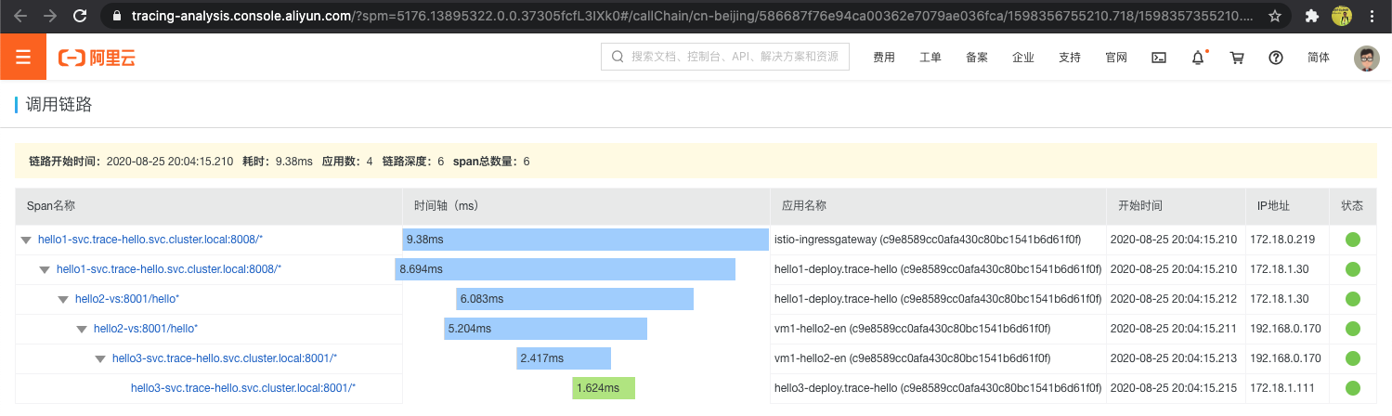This screenshot has width=1392, height=416.
Task: Open the help question mark icon
Action: tap(1276, 58)
